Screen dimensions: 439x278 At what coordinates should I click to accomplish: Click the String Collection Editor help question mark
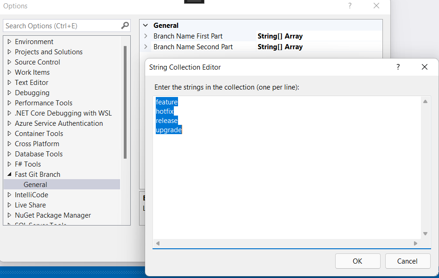click(x=398, y=67)
